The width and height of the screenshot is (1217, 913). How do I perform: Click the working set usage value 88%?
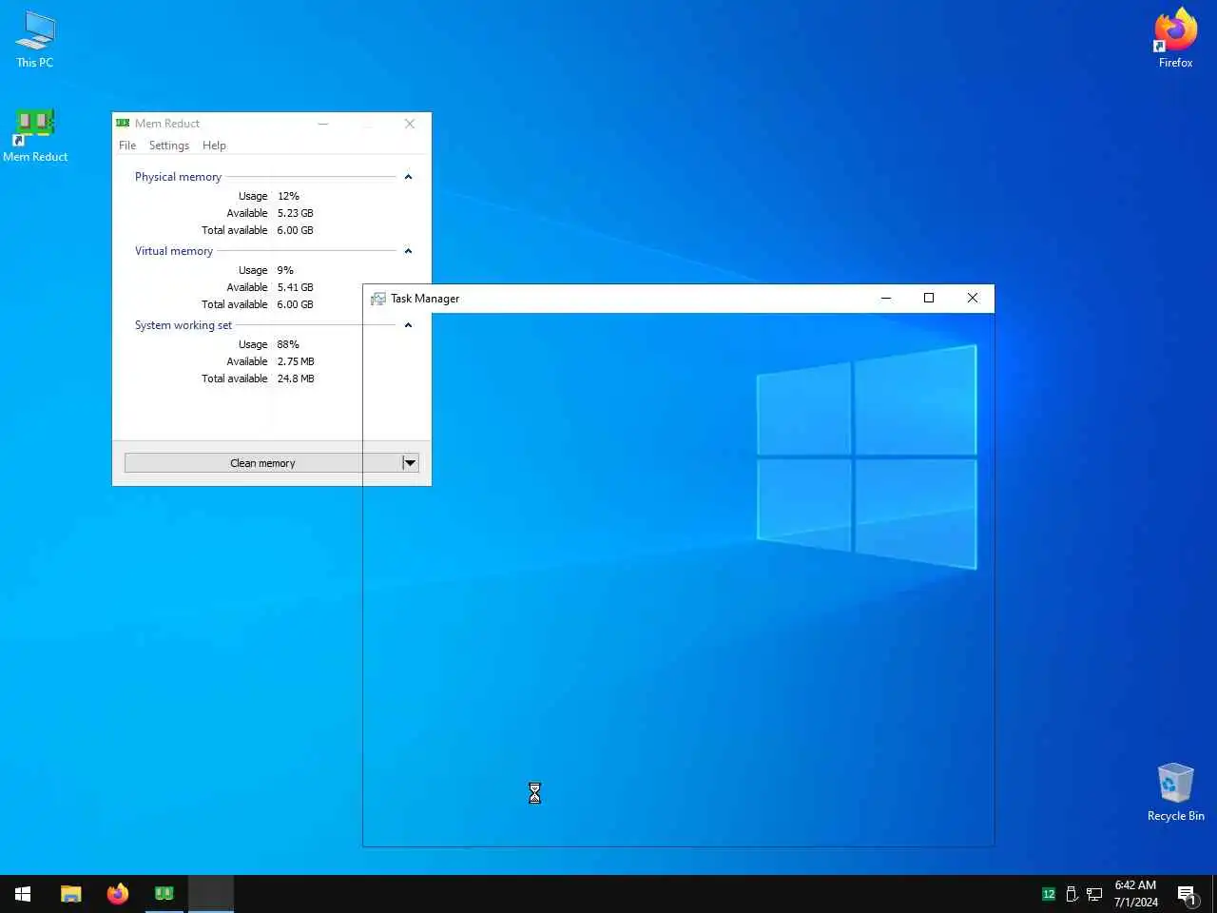pos(288,344)
